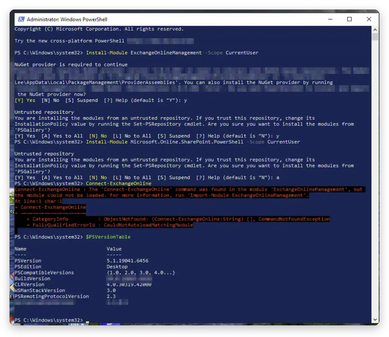This screenshot has width=389, height=337.
Task: Click the 'BuildVersion' row name
Action: tap(32, 278)
